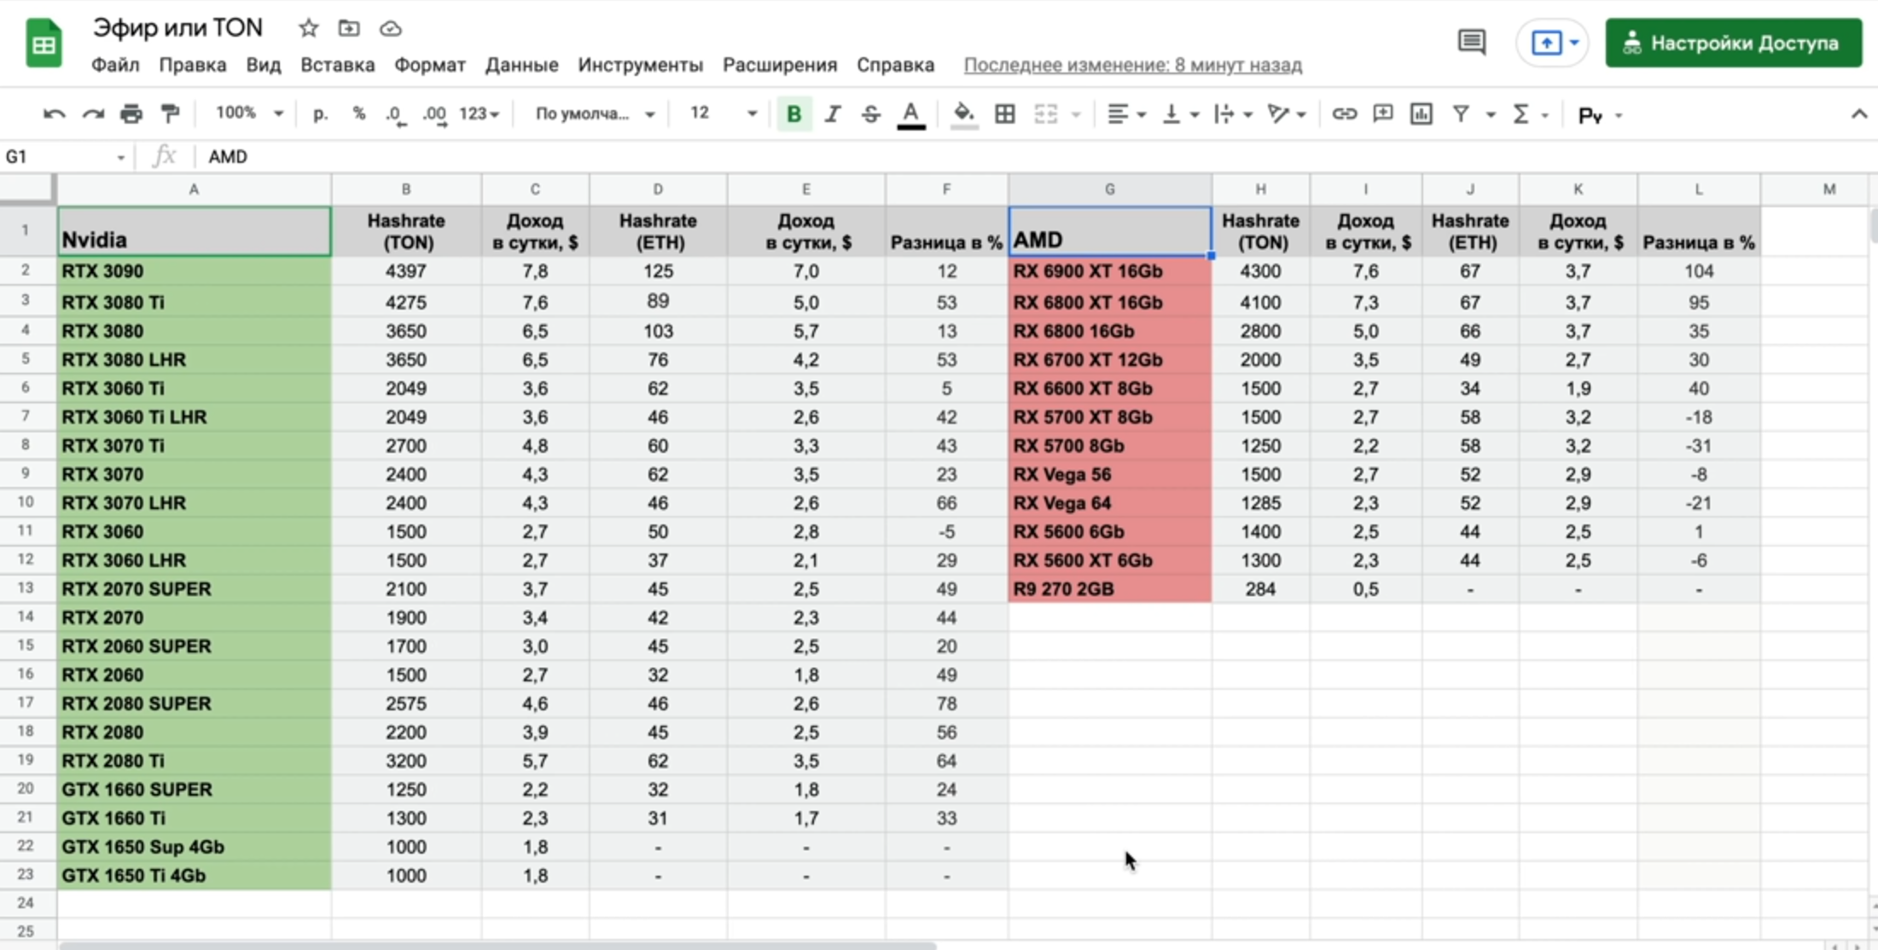Open the Формат menu
The width and height of the screenshot is (1878, 950).
click(x=429, y=65)
